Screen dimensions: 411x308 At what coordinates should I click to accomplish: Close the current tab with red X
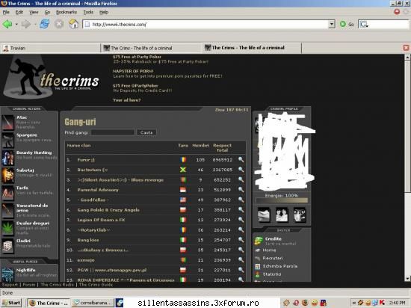click(x=406, y=48)
